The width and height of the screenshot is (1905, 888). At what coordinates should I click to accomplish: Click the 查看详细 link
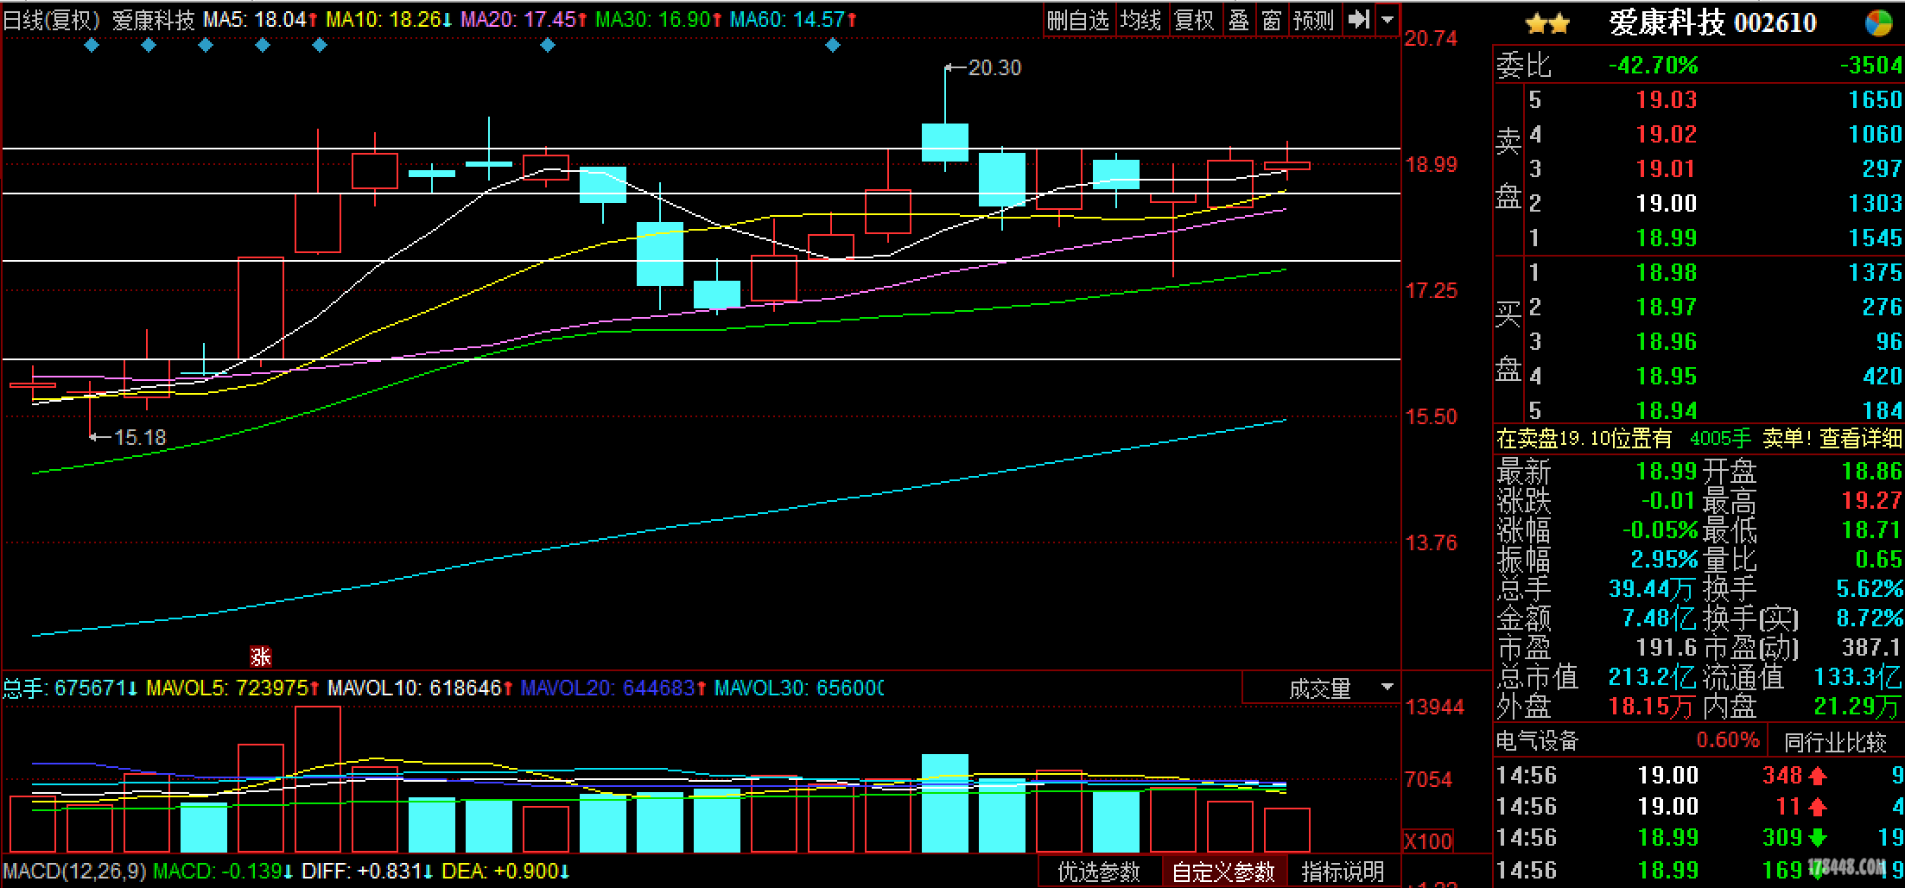[x=1860, y=438]
